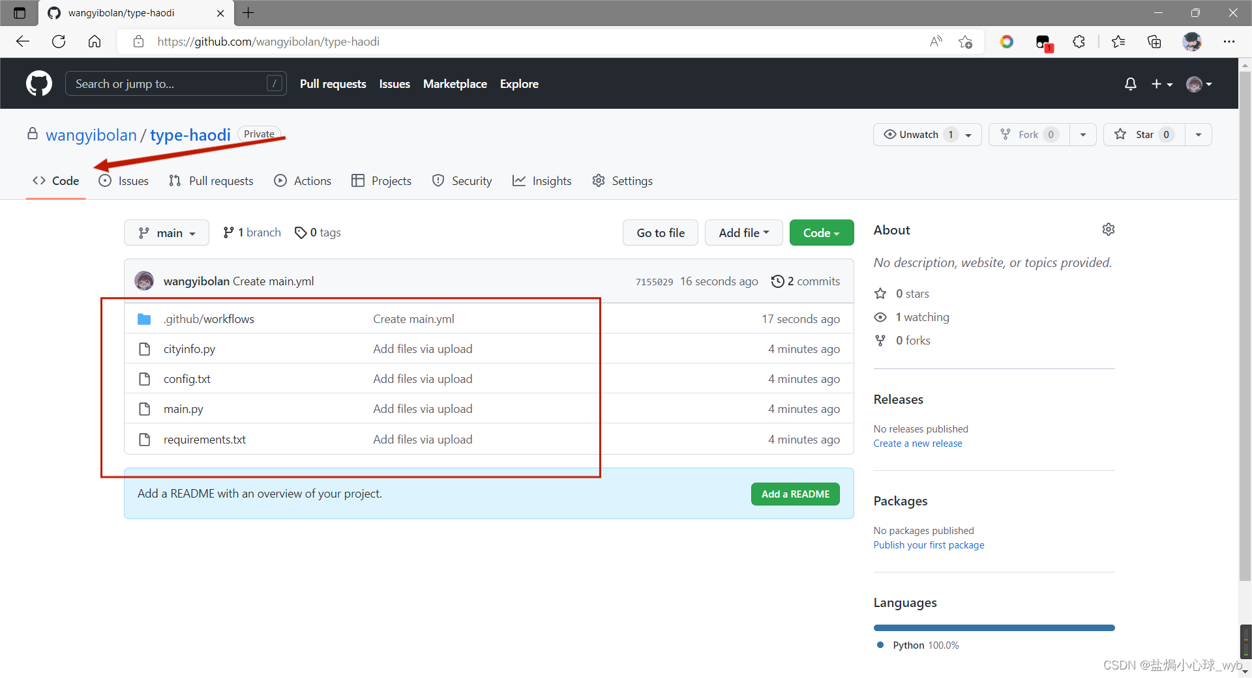The height and width of the screenshot is (678, 1252).
Task: Close the wangyibolan/type-haodi tab
Action: tap(220, 13)
